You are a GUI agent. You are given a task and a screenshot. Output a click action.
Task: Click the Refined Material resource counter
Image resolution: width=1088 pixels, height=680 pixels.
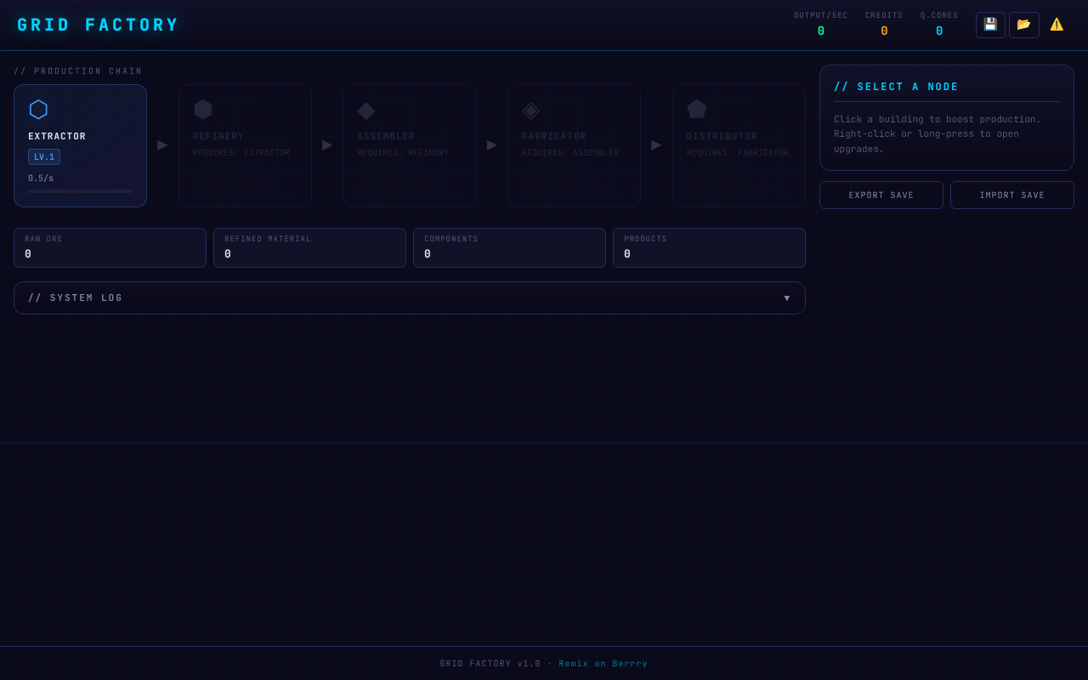pos(309,248)
